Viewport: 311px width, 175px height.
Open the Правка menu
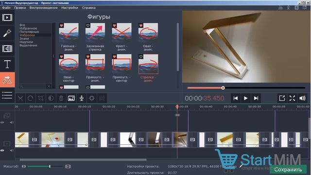click(x=20, y=8)
